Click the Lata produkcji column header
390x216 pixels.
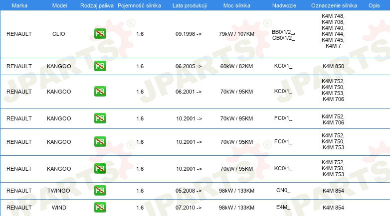(x=190, y=5)
